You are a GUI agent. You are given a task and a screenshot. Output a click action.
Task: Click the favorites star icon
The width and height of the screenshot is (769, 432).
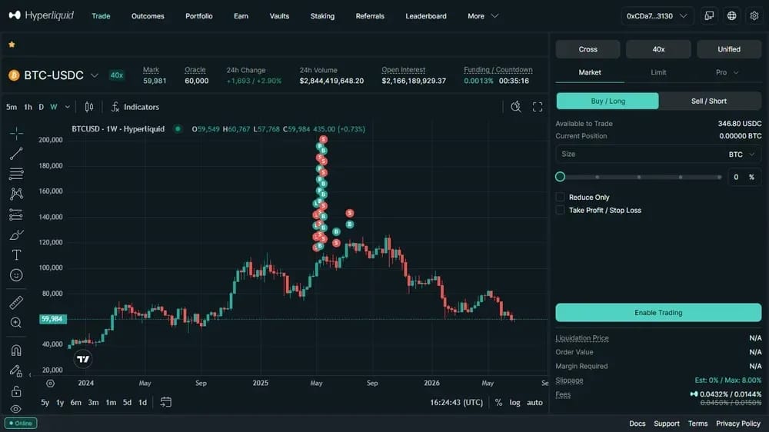pos(12,45)
